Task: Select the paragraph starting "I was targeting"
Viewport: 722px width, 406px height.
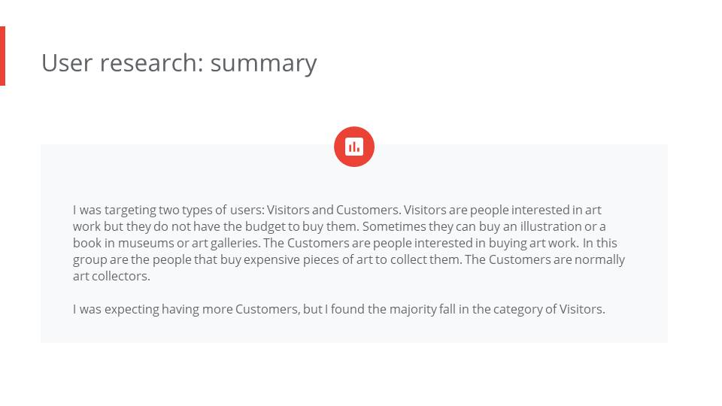Action: point(348,243)
